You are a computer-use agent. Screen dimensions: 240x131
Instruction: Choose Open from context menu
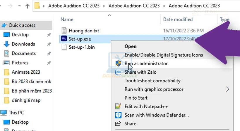131,46
